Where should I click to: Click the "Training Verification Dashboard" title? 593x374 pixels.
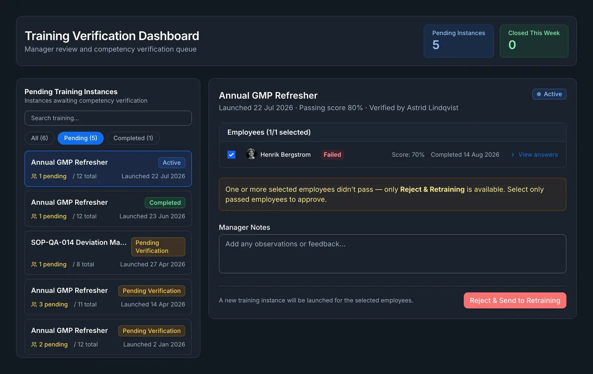point(112,36)
